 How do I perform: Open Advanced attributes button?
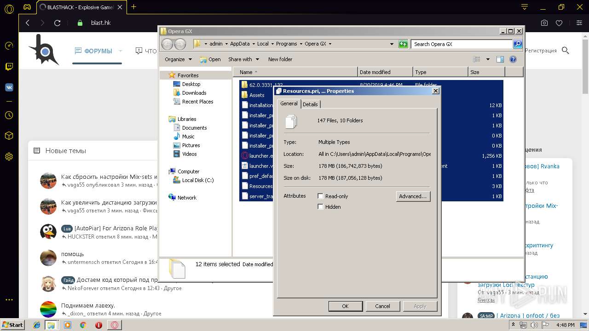tap(413, 196)
